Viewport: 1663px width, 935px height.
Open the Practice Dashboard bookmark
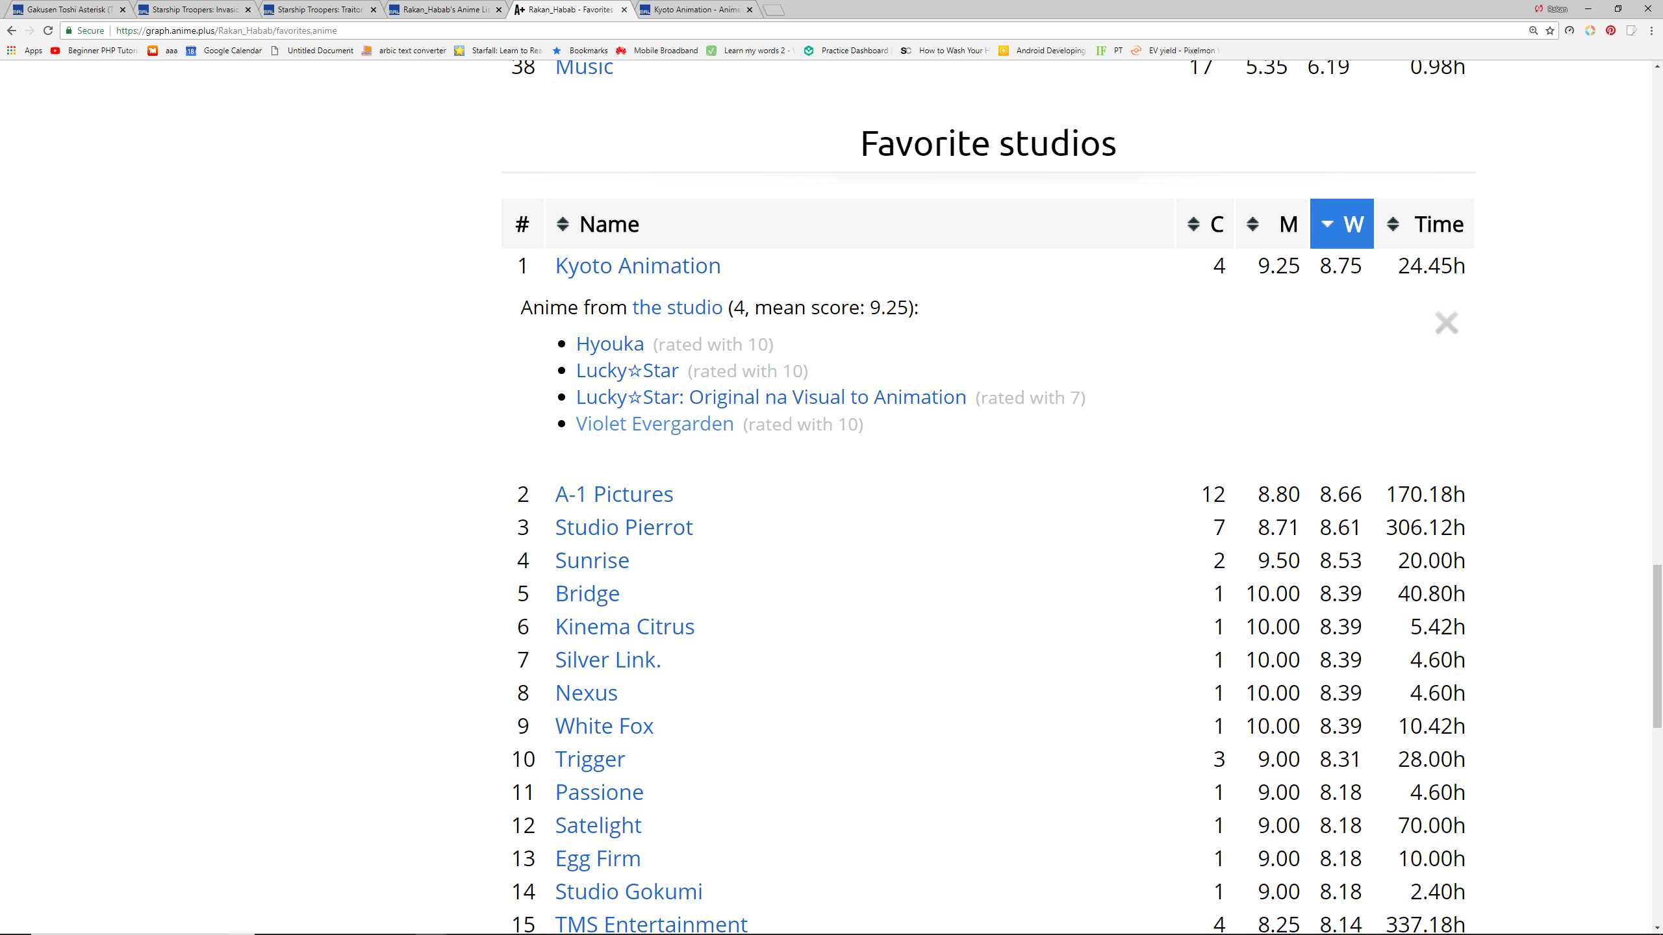(x=846, y=51)
